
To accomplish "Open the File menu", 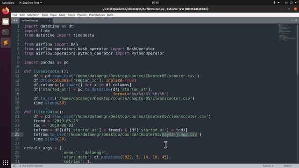I will 14,15.
